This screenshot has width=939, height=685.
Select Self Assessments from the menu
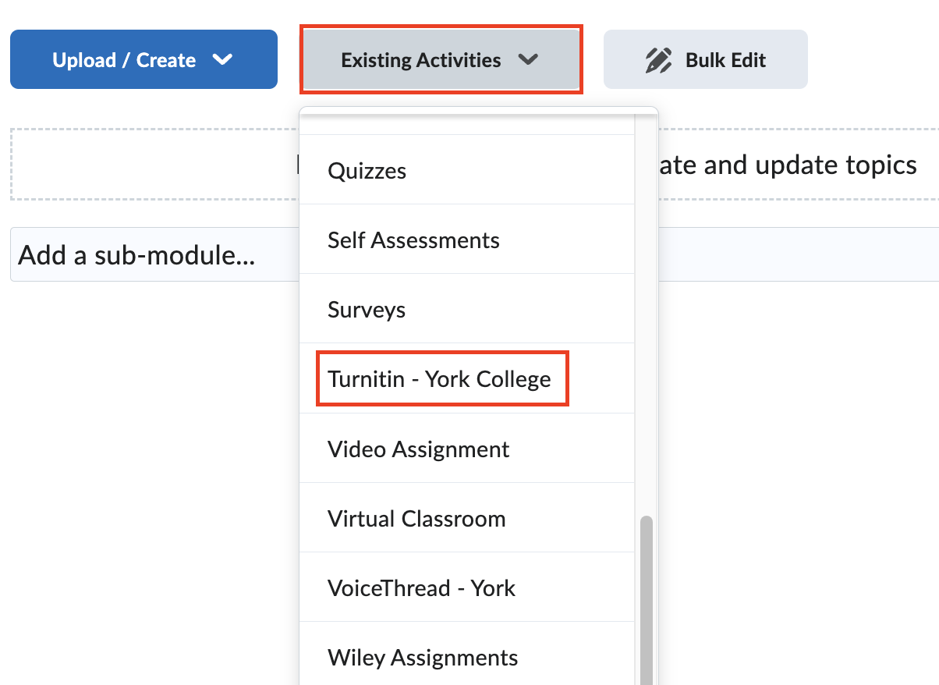[413, 240]
